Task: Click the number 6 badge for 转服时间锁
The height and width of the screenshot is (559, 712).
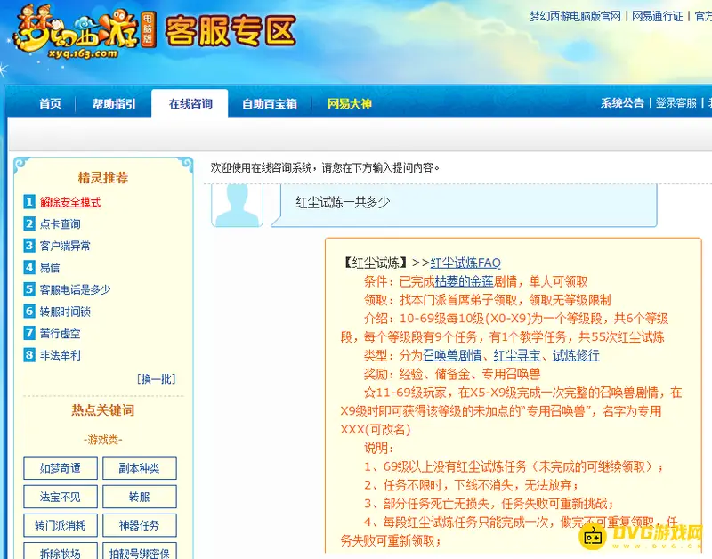Action: coord(29,312)
